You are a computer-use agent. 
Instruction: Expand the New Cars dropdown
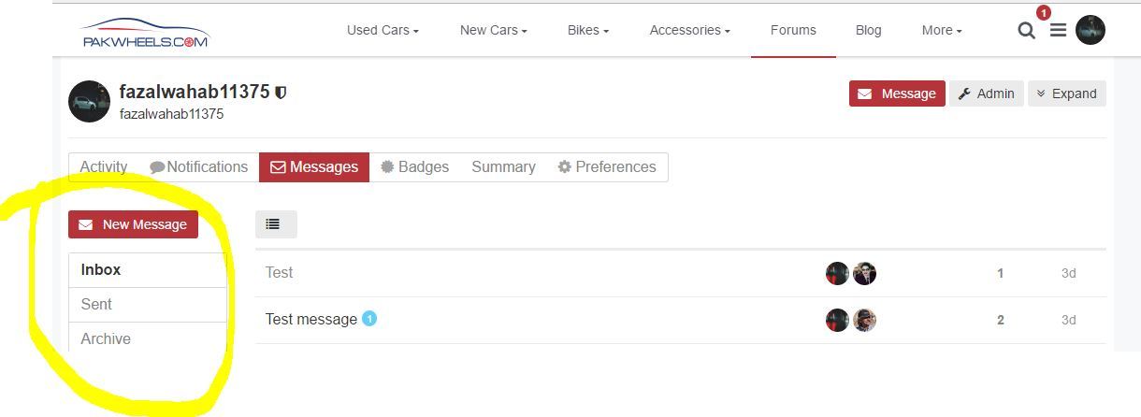494,30
